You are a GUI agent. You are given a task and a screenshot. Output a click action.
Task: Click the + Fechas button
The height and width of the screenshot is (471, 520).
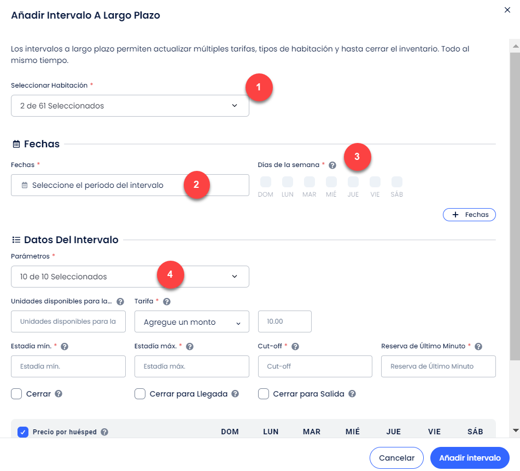coord(469,215)
